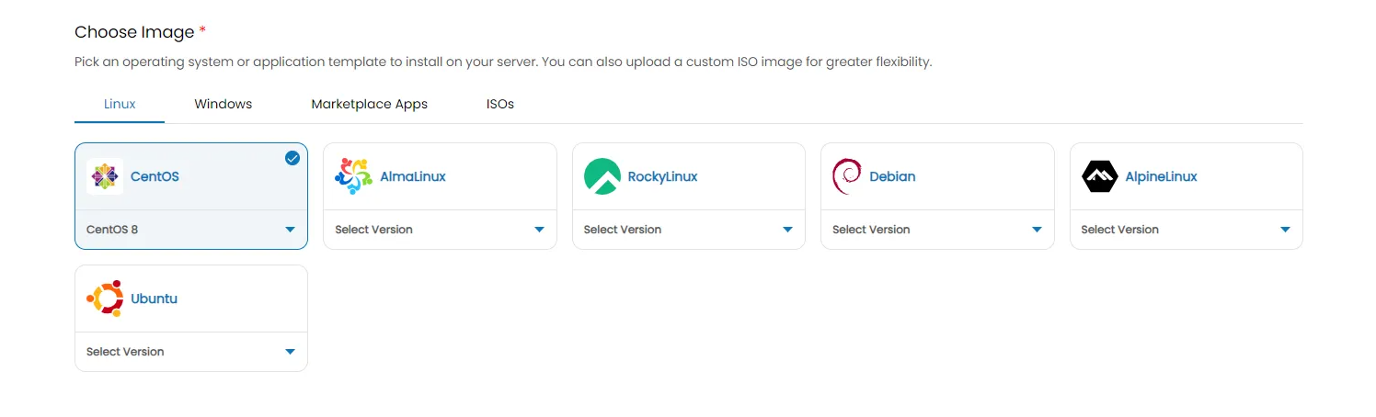The width and height of the screenshot is (1376, 417).
Task: Click the RockyLinux green logo icon
Action: (x=602, y=176)
